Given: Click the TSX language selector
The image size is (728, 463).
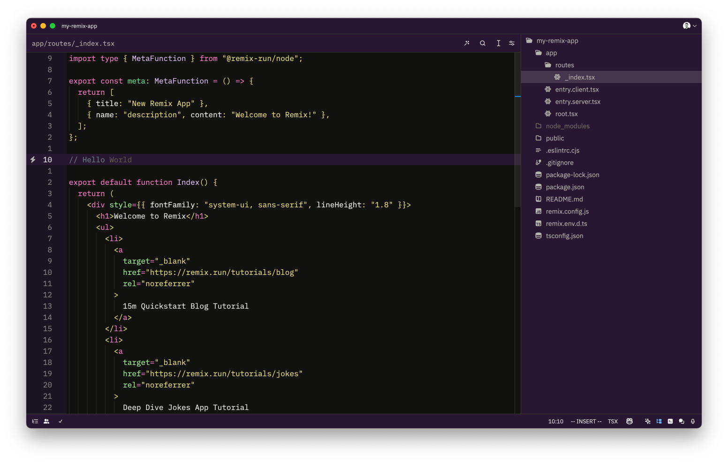Looking at the screenshot, I should 613,421.
